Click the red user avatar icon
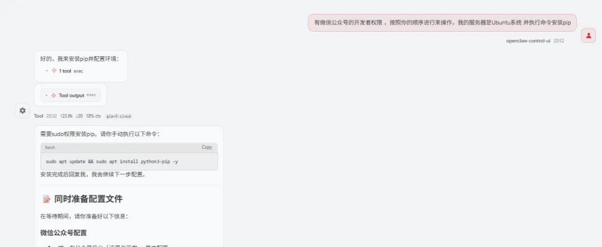Screen dimensions: 602x247 588,36
